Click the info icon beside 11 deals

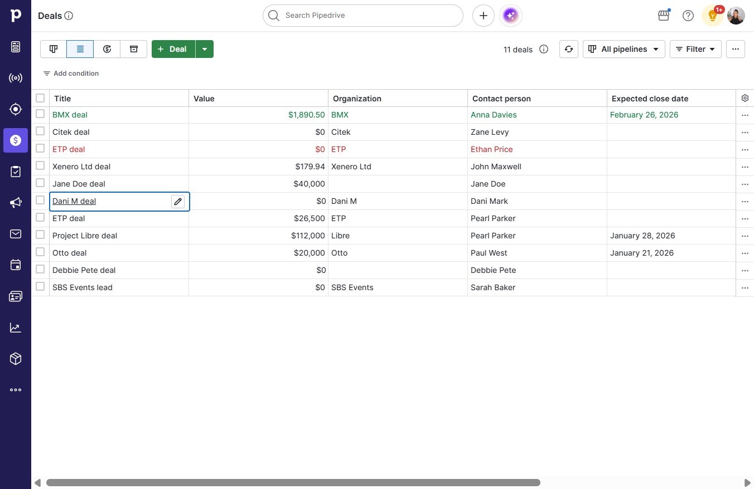[x=544, y=49]
